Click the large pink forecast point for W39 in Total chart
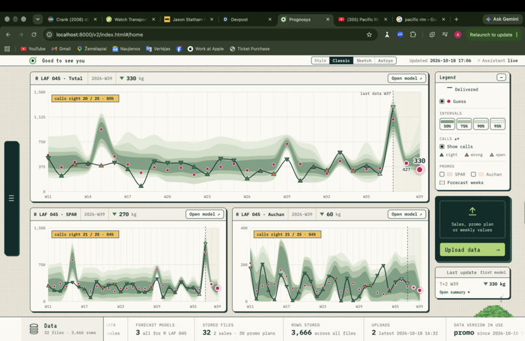The height and width of the screenshot is (341, 525). coord(419,170)
